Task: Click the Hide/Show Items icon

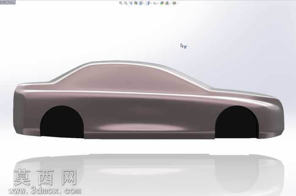Action: 155,3
